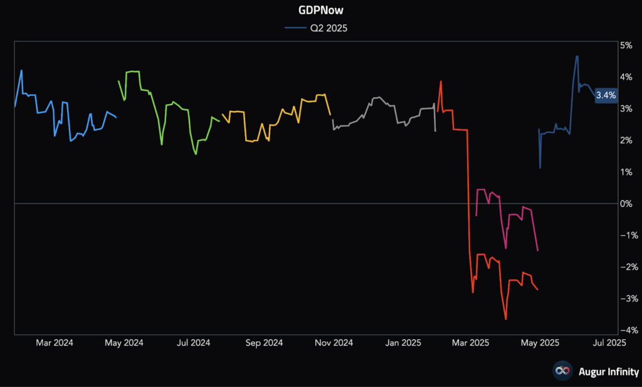Click the GDPNow chart title

320,10
